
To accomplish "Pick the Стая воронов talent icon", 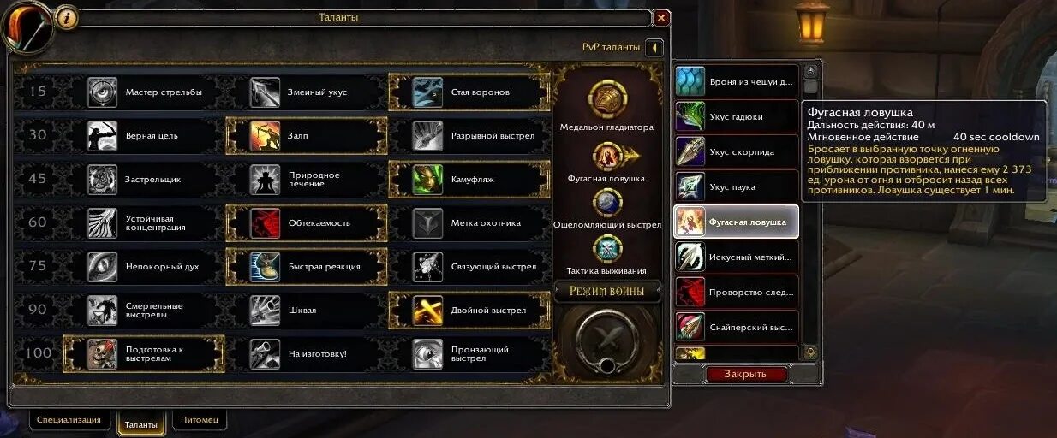I will click(427, 92).
